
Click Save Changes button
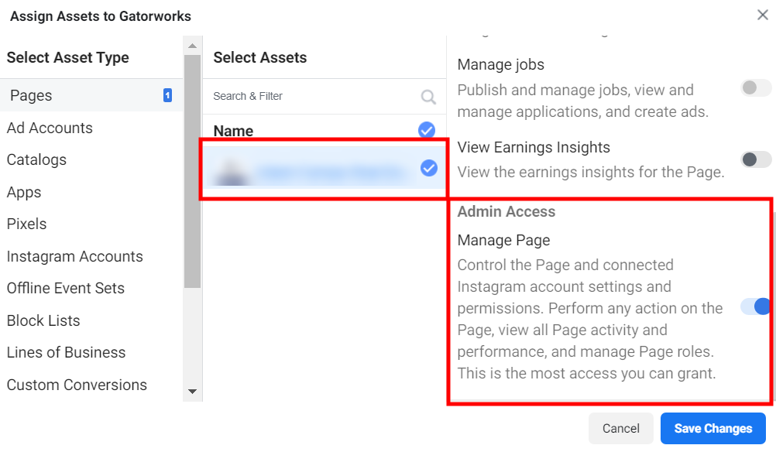click(713, 428)
